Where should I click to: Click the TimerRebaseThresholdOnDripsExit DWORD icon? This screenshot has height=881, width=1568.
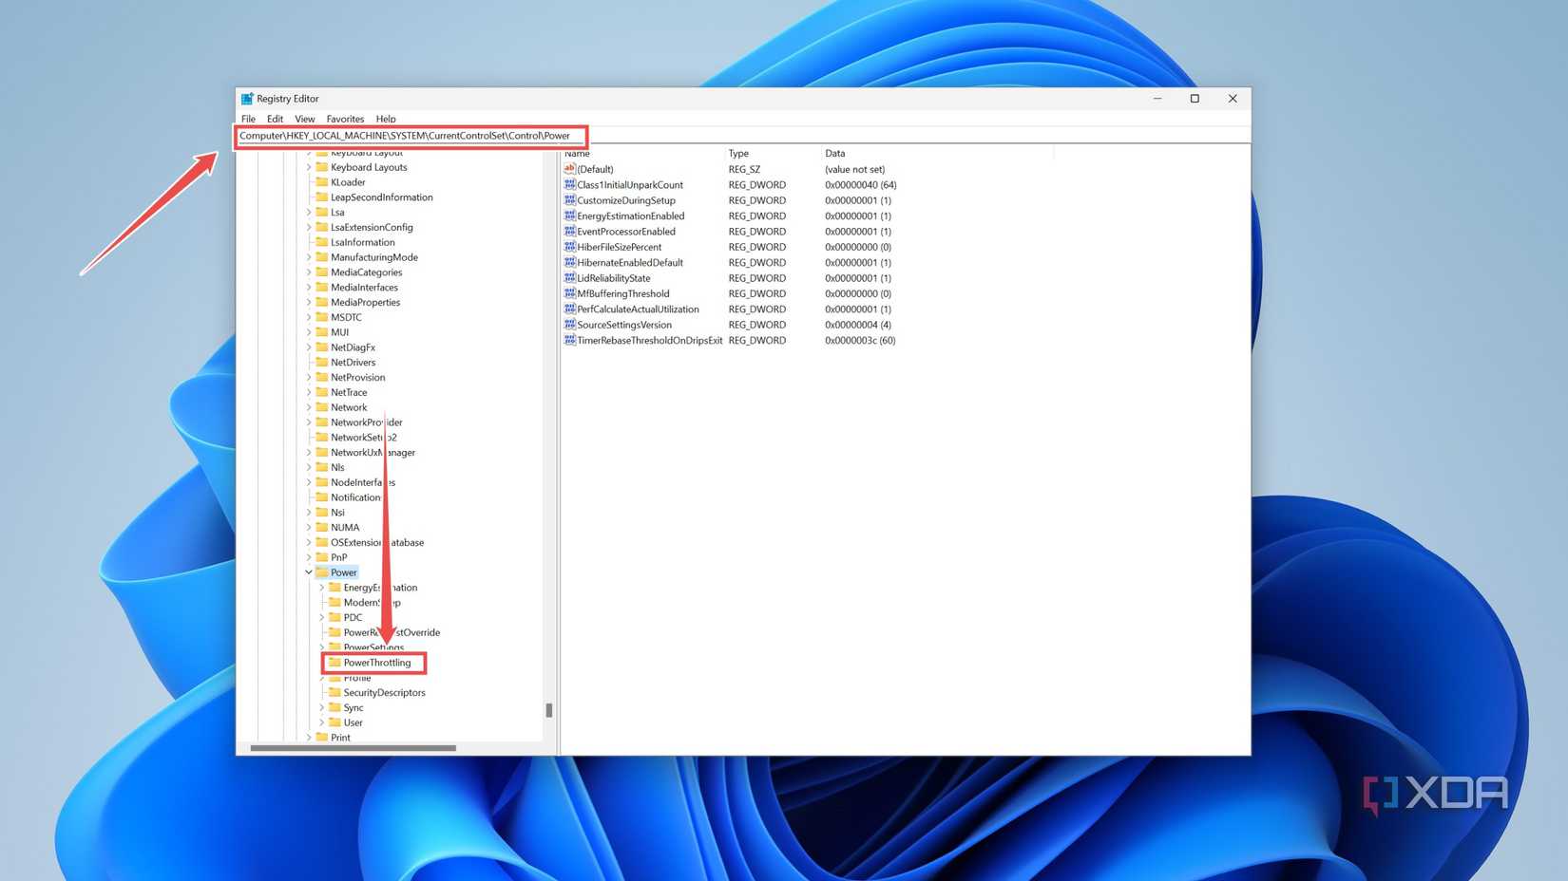(570, 340)
